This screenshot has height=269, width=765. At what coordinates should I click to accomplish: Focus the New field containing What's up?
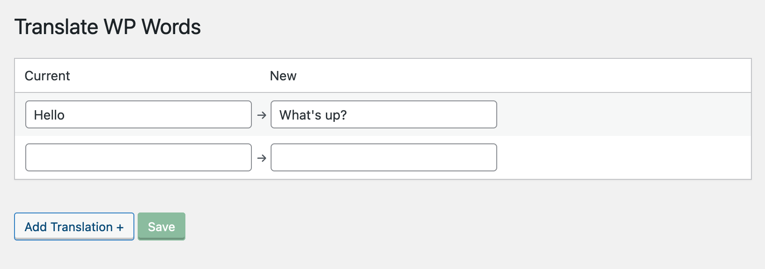[384, 114]
